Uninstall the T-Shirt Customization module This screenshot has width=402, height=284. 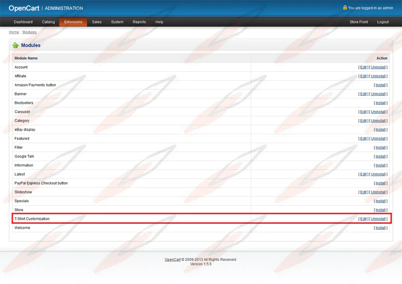[378, 219]
